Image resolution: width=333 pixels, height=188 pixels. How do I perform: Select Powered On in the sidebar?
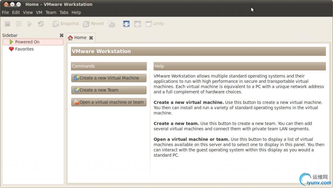click(x=33, y=42)
